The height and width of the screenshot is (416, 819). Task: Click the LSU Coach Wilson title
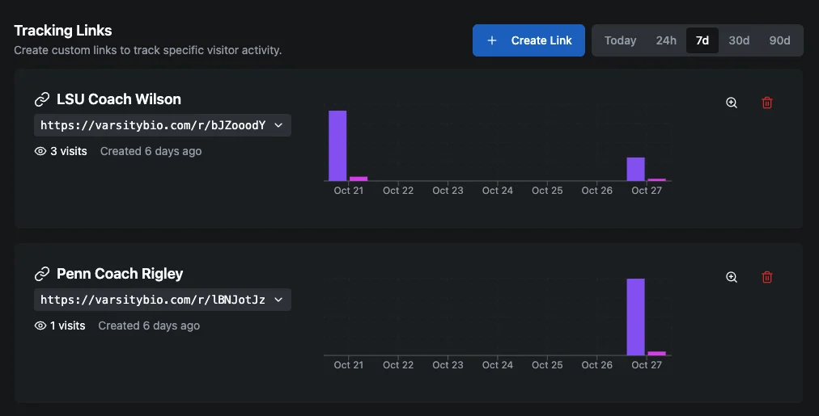(x=119, y=99)
